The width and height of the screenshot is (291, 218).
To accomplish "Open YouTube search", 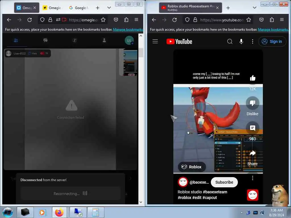I will point(230,41).
